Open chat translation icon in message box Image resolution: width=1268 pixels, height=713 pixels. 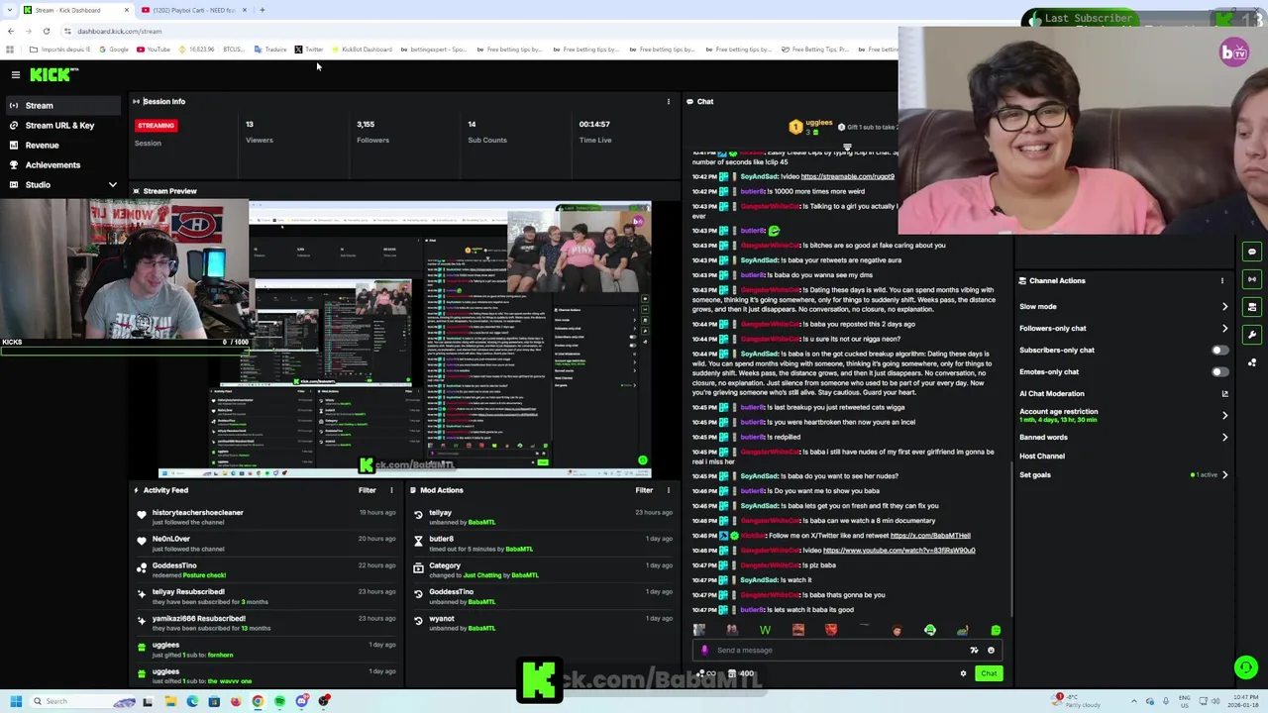pos(974,651)
